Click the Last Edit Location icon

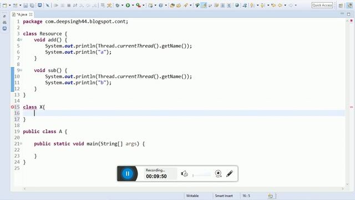point(273,5)
